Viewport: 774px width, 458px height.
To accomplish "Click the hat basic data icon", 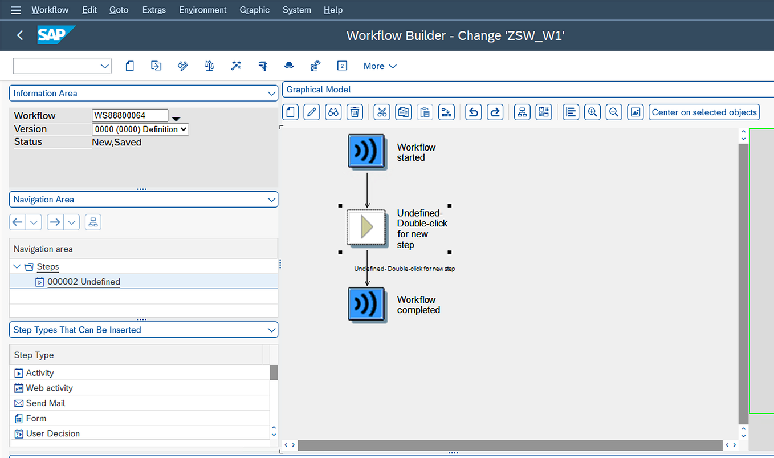I will point(289,66).
